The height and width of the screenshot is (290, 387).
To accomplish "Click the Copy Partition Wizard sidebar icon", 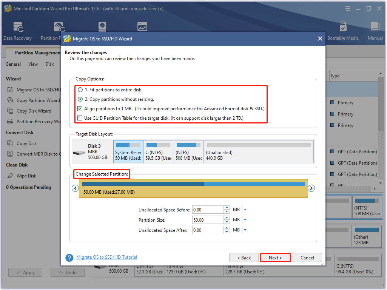I will point(10,100).
